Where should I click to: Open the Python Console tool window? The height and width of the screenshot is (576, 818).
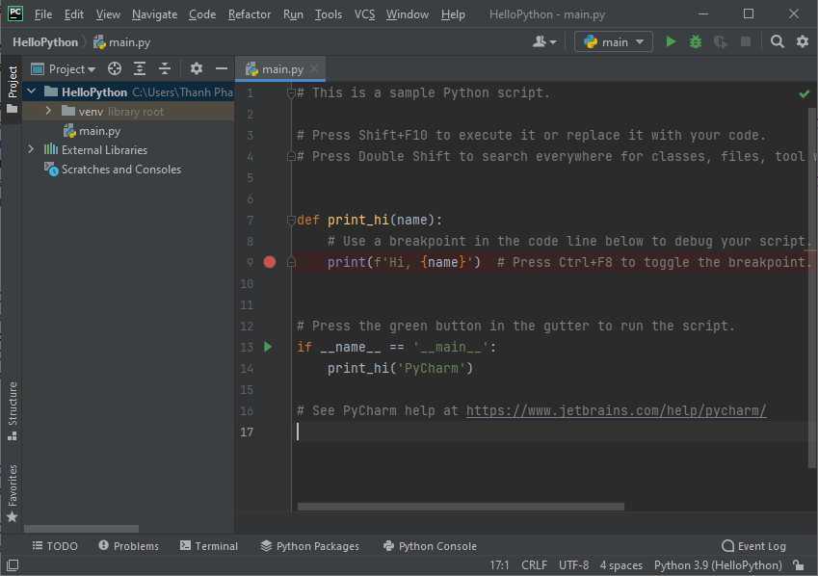(430, 546)
